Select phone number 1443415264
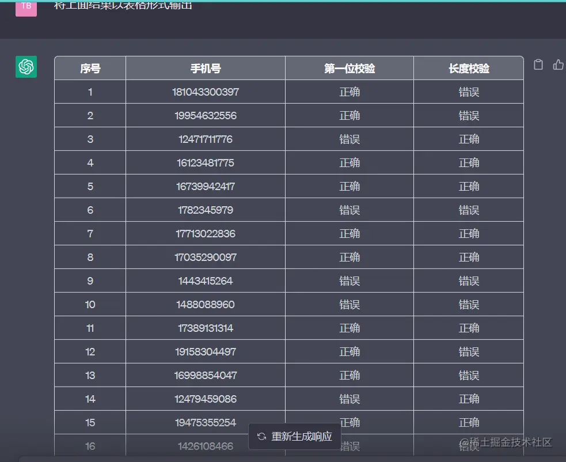This screenshot has width=566, height=462. click(206, 281)
